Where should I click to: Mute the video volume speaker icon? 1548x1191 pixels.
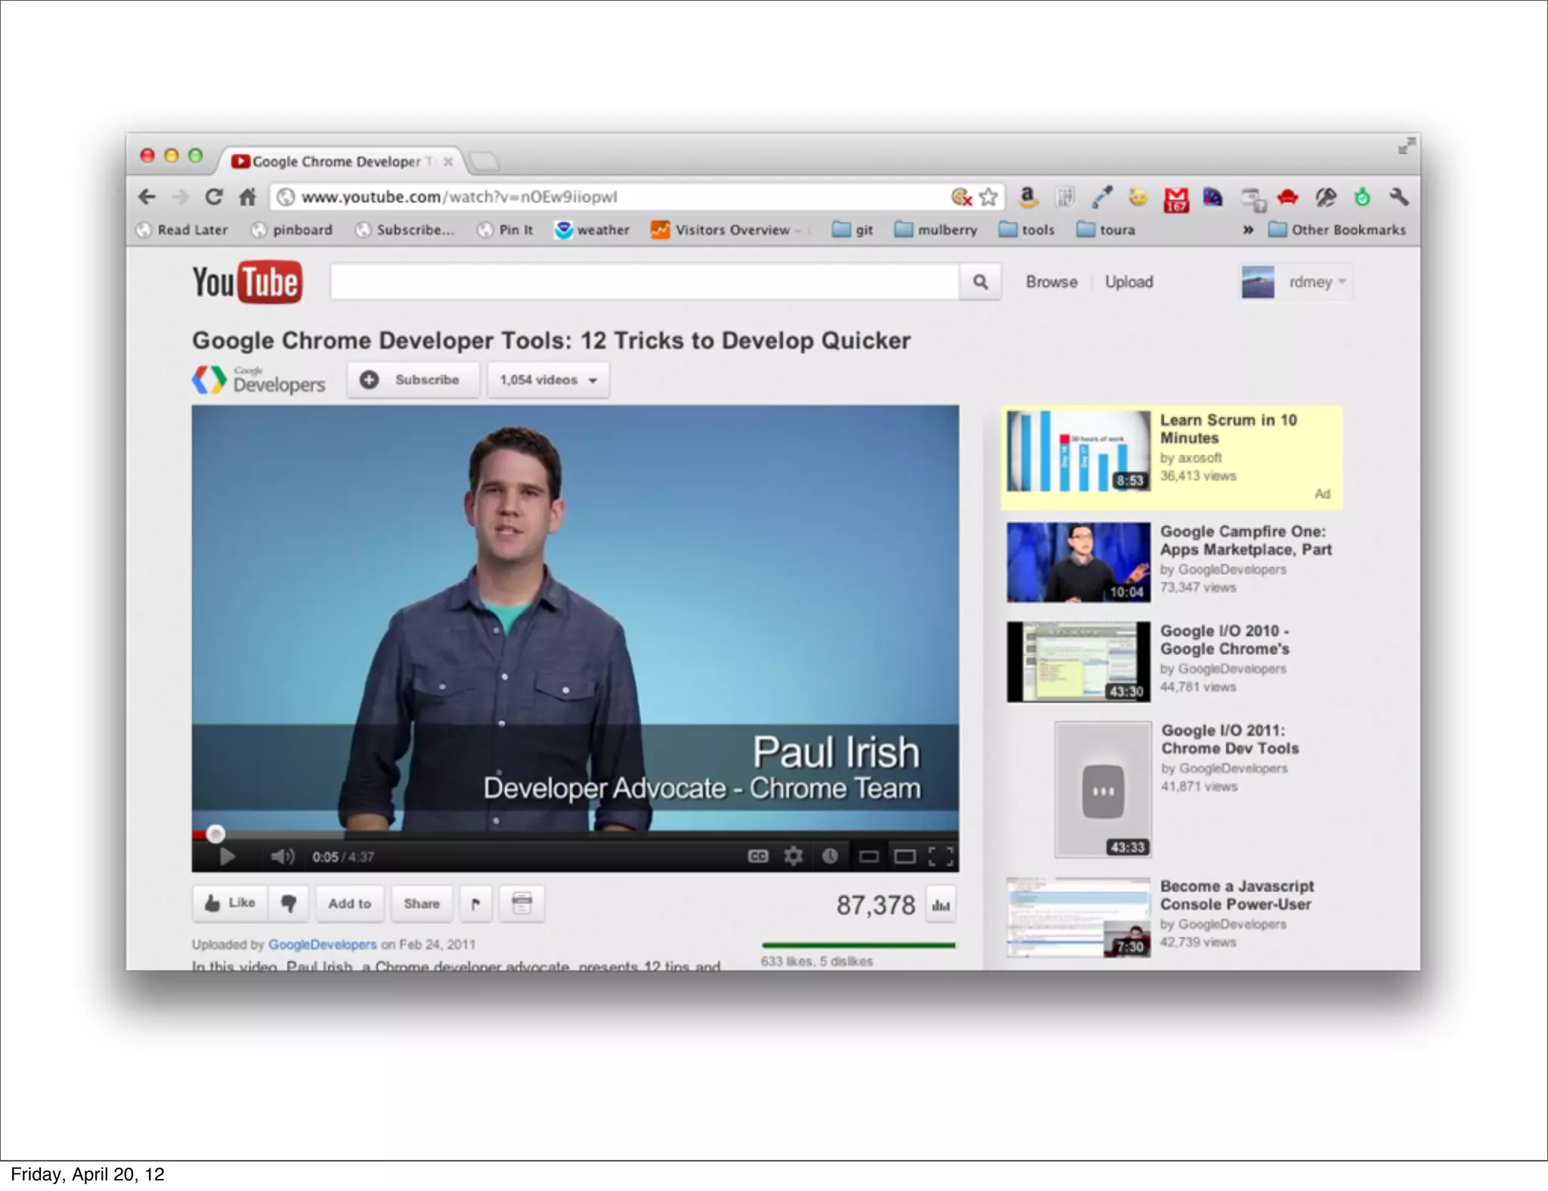click(282, 856)
